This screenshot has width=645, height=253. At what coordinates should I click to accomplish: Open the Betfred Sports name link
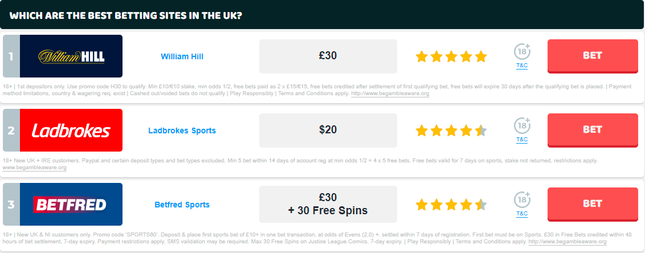pyautogui.click(x=182, y=205)
